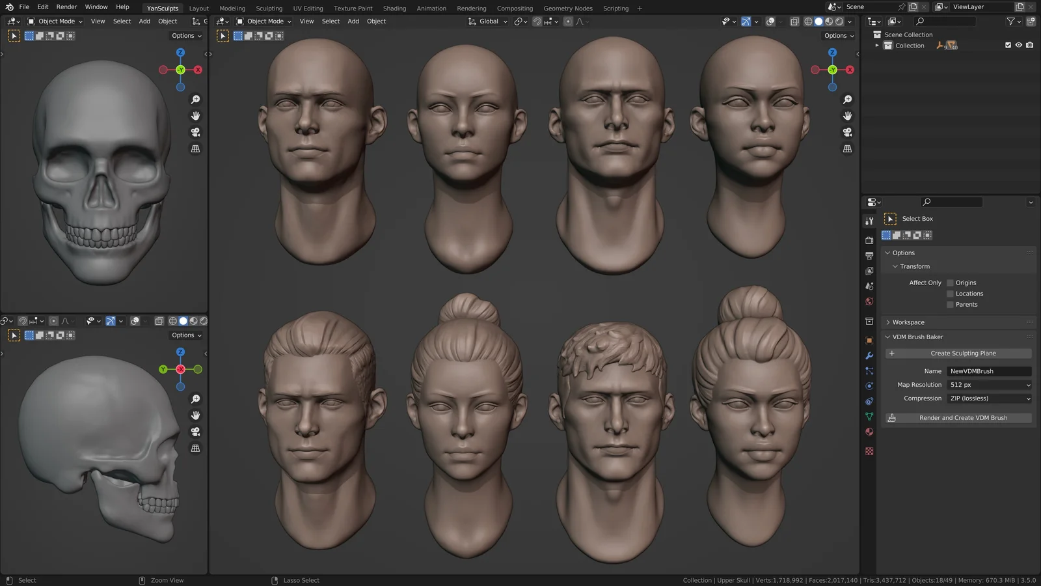Check the Locations option in Transform
The width and height of the screenshot is (1041, 586).
(x=951, y=293)
